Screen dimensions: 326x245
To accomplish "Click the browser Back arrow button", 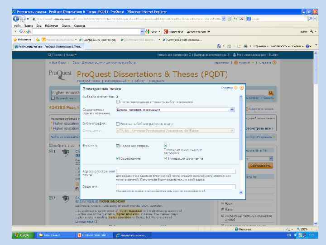I will [16, 19].
